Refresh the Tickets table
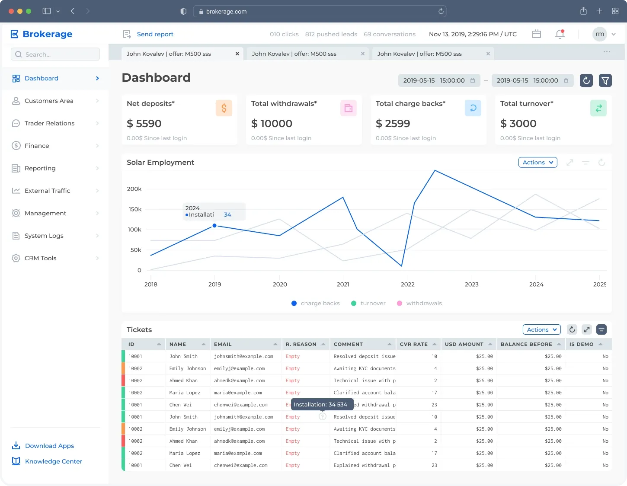627x486 pixels. coord(572,329)
